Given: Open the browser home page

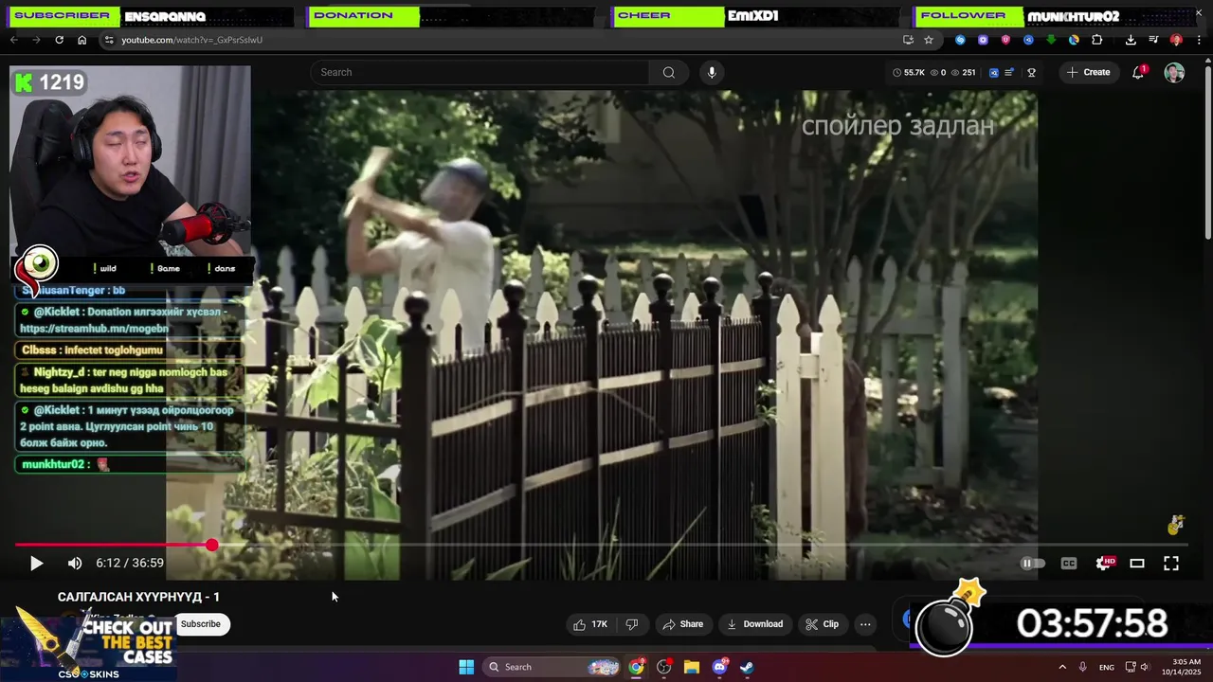Looking at the screenshot, I should tap(81, 40).
